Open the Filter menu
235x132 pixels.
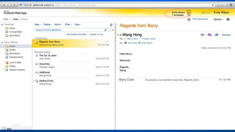point(68,25)
